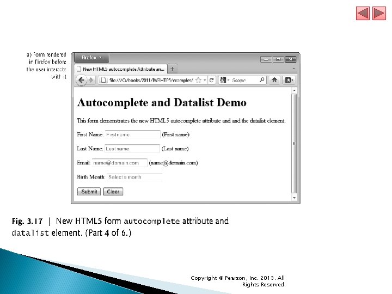Screen dimensions: 392x294
Task: Click the vertical scrollbar thumb
Action: [294, 144]
